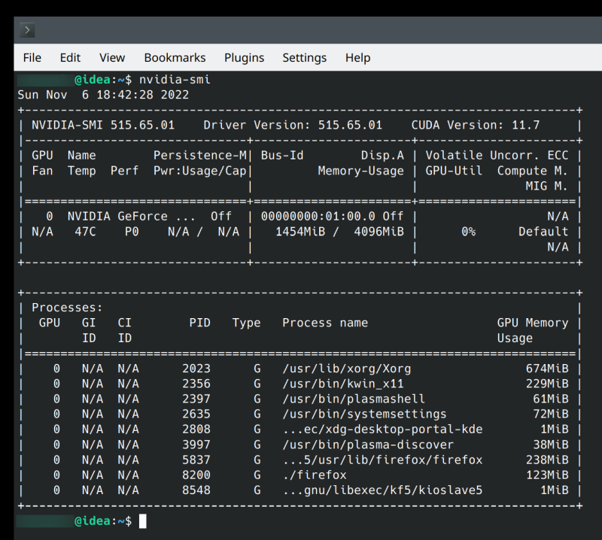Open the File menu

point(32,58)
